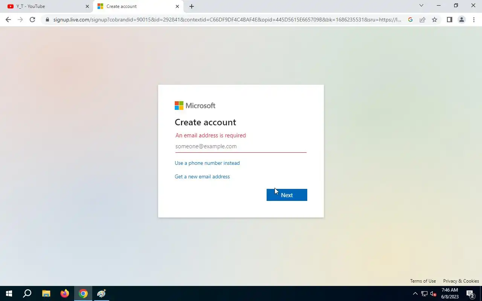Click the Next button
Image resolution: width=482 pixels, height=301 pixels.
pyautogui.click(x=287, y=195)
